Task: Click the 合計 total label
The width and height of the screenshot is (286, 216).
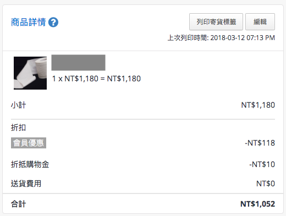Action: tap(18, 204)
